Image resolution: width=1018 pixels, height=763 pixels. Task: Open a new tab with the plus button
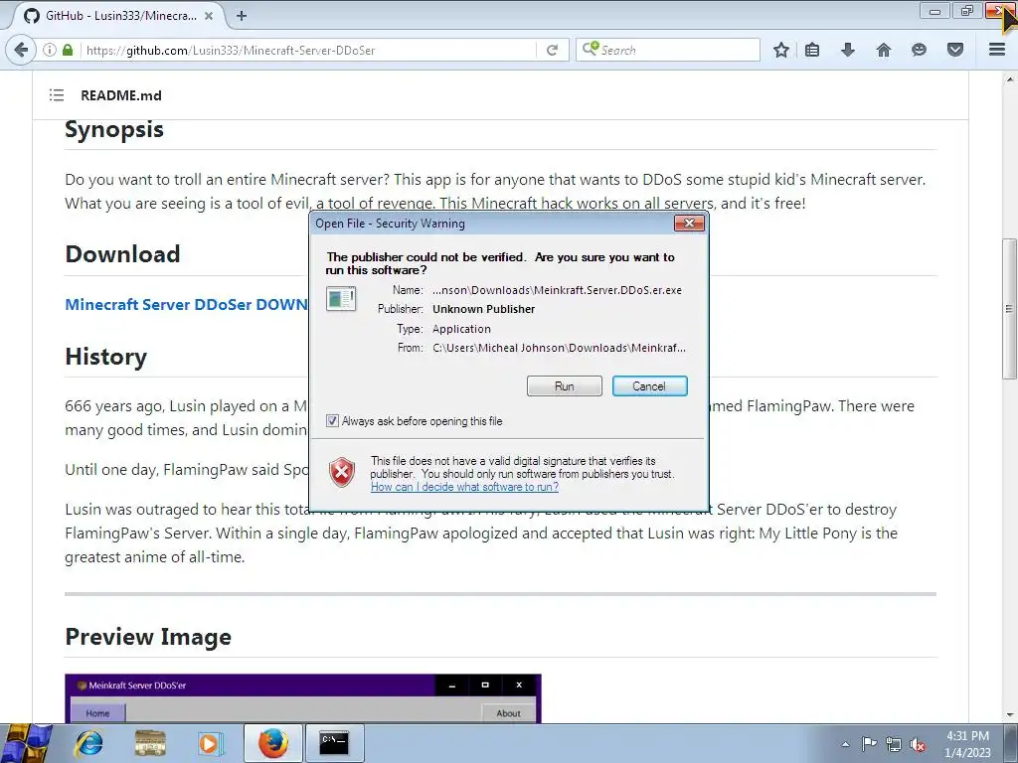[242, 16]
